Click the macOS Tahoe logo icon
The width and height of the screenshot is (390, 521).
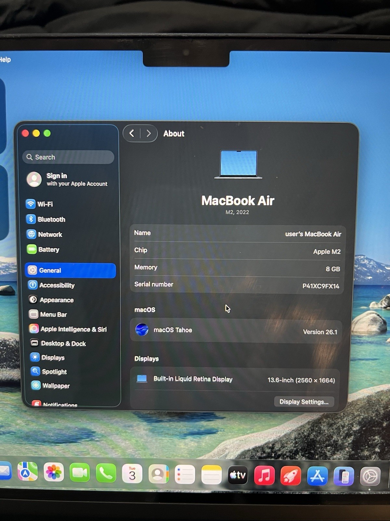coord(142,330)
